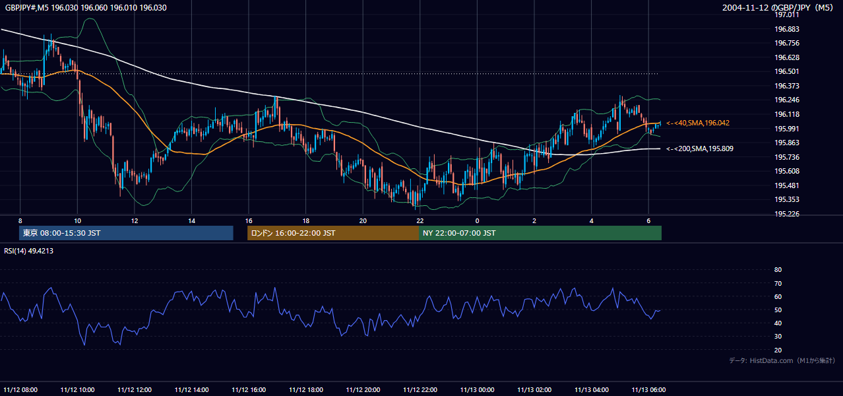This screenshot has height=396, width=843.
Task: Click the 11/12 12:00 bottom time label
Action: click(x=135, y=389)
